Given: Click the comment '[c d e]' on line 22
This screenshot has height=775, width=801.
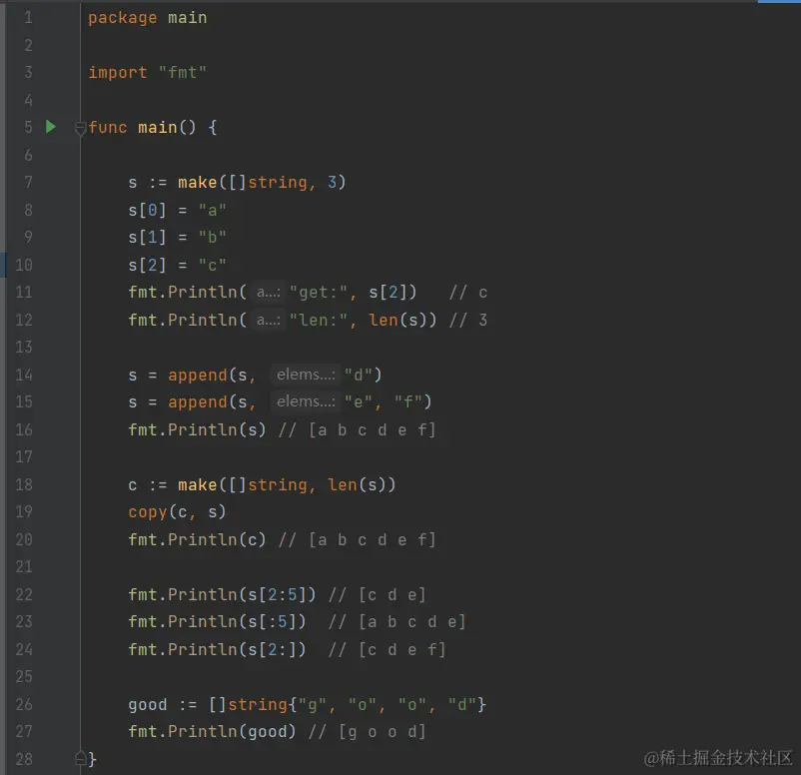Looking at the screenshot, I should tap(392, 594).
